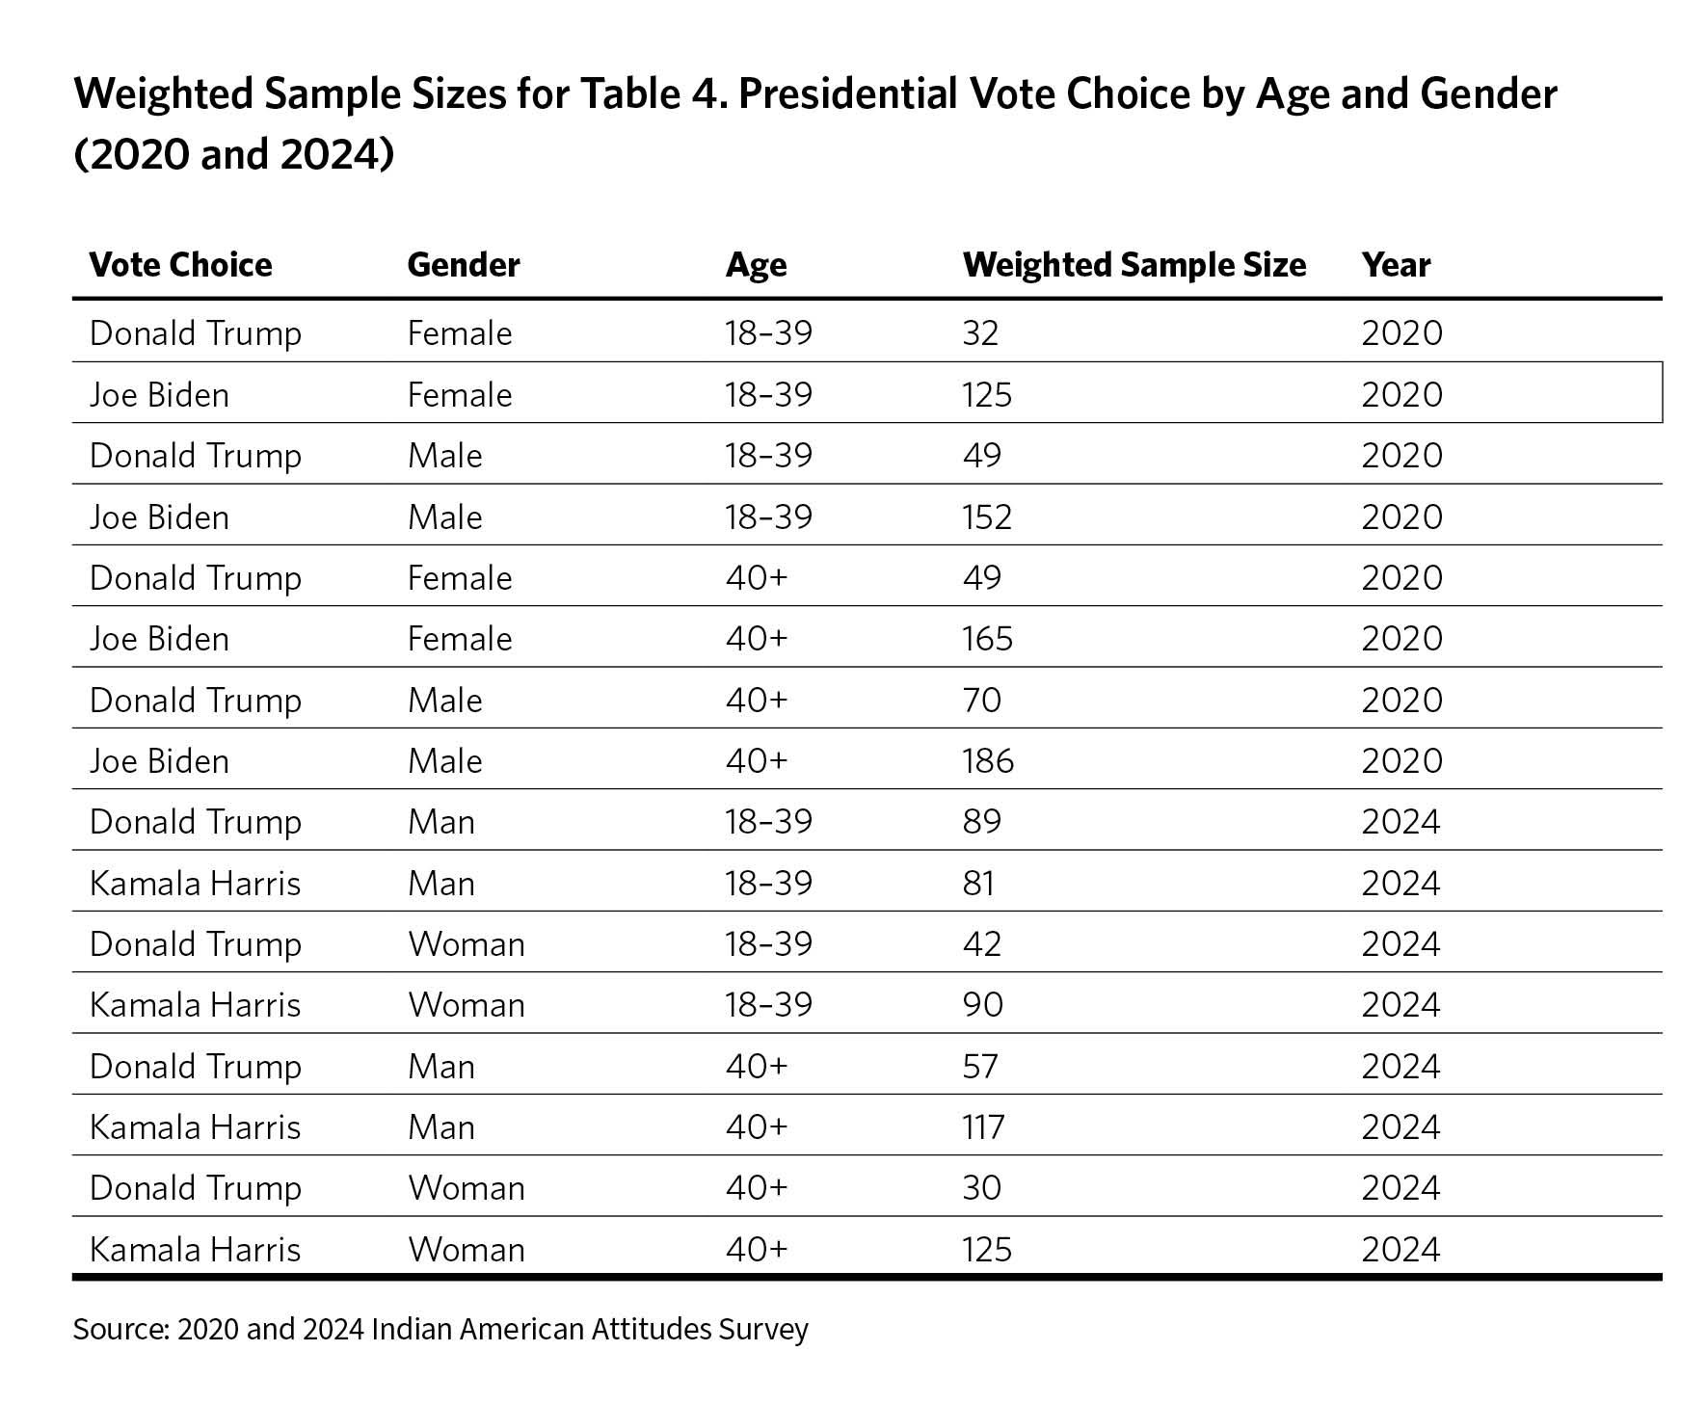The image size is (1707, 1404).
Task: Click the sample size value 81
Action: tap(978, 884)
